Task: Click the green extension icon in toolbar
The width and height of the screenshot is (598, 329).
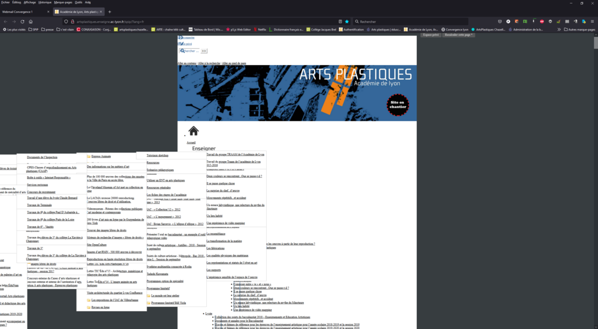Action: click(525, 21)
